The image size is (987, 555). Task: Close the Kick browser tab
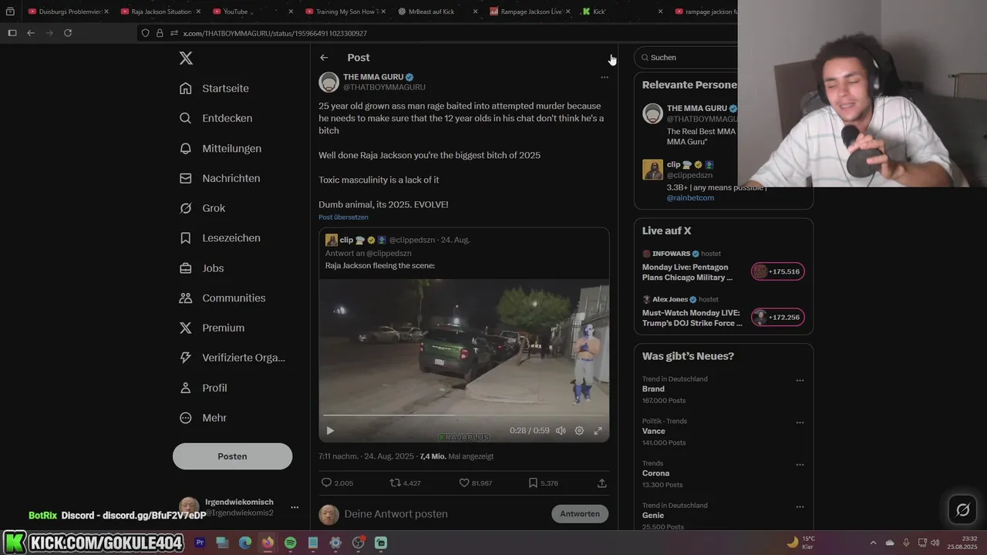click(661, 12)
